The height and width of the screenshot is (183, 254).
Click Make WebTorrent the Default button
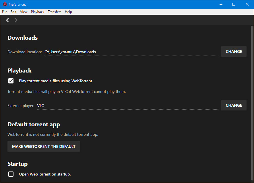coord(44,146)
